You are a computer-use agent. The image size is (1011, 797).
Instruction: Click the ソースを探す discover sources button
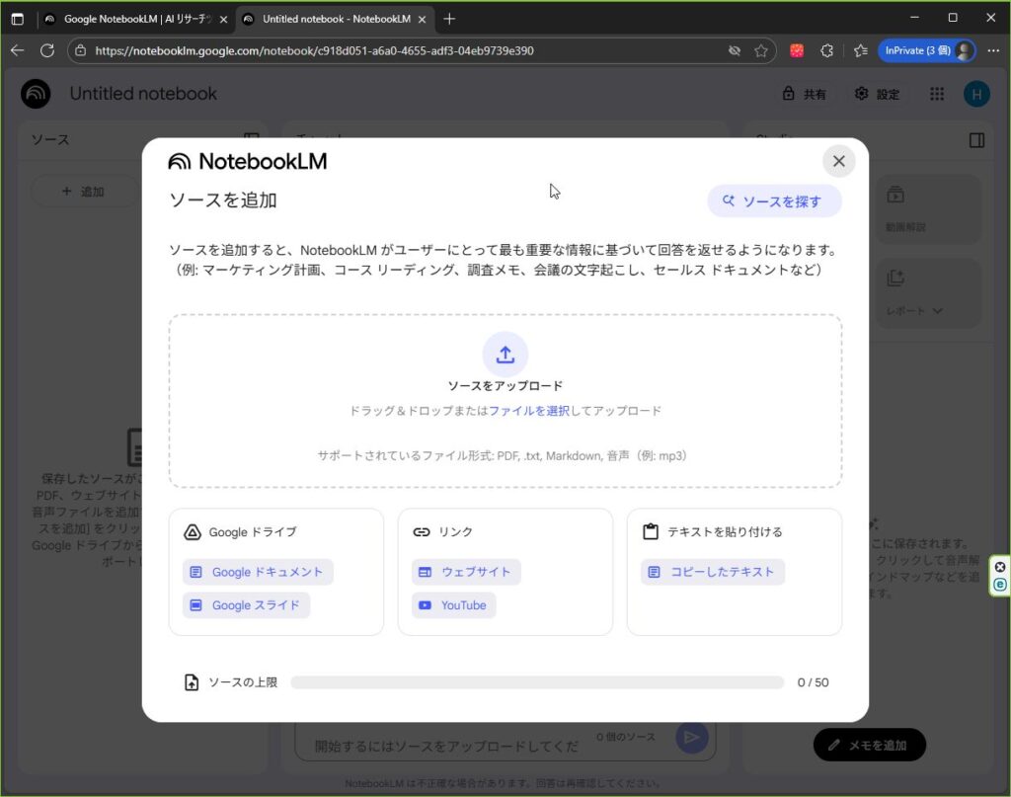click(x=774, y=201)
